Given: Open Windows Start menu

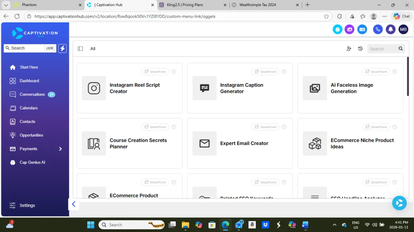Looking at the screenshot, I should [91, 225].
